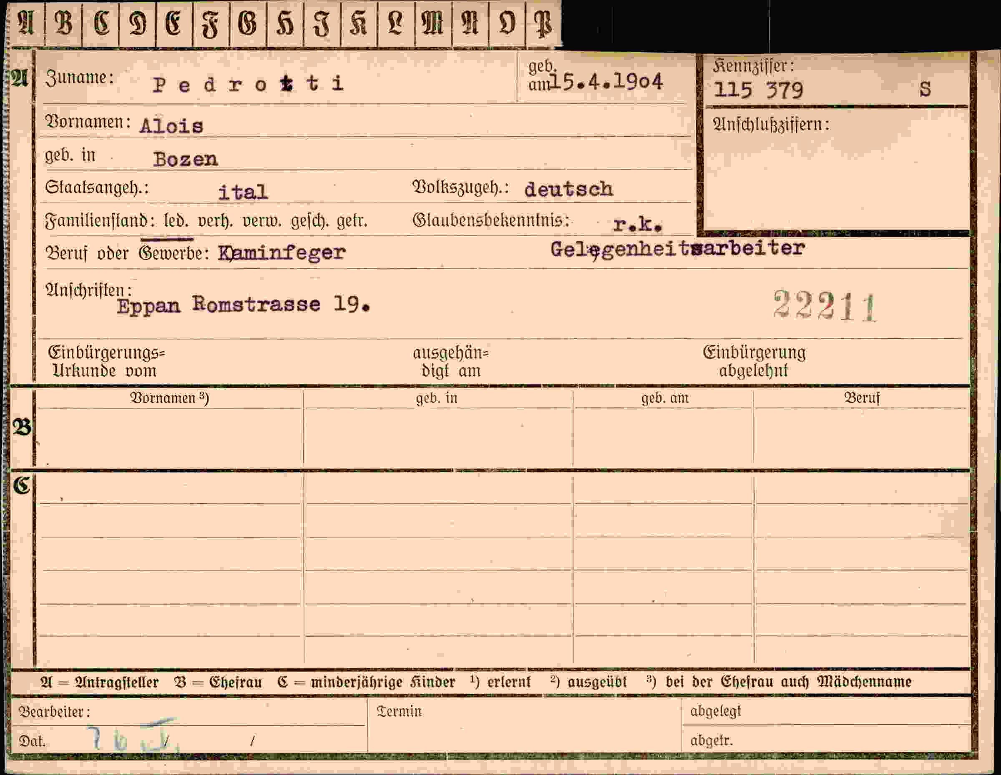Viewport: 1001px width, 775px height.
Task: Select the "Dat." label
Action: [32, 741]
